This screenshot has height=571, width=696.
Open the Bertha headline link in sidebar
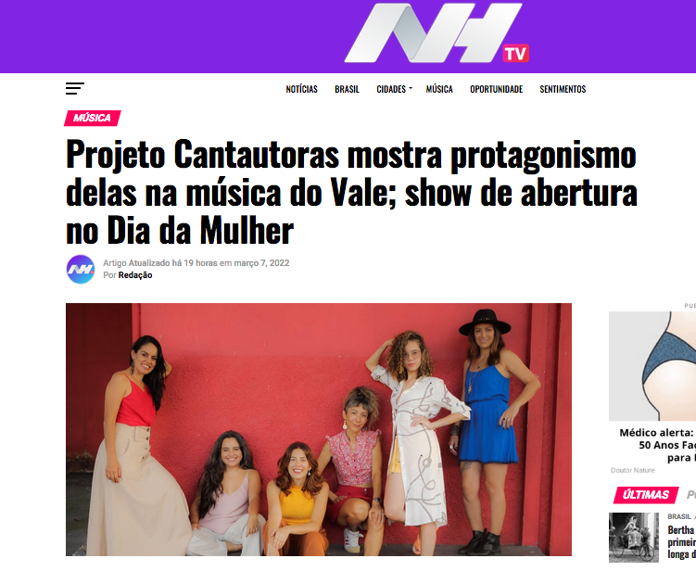pos(681,541)
